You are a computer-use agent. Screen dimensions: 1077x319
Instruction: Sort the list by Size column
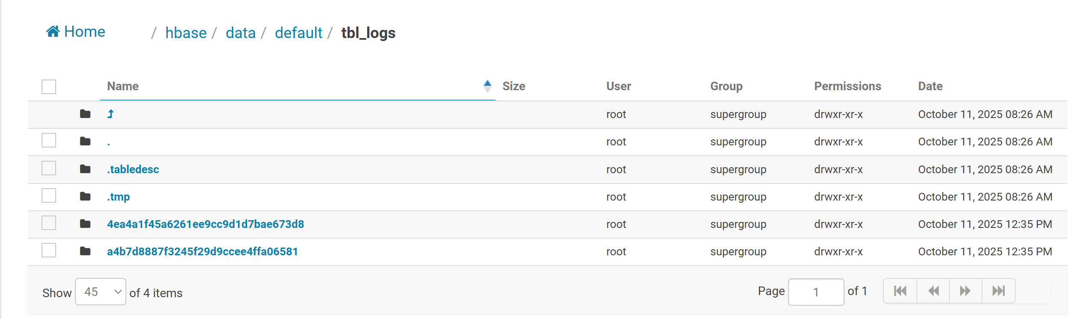click(x=514, y=86)
